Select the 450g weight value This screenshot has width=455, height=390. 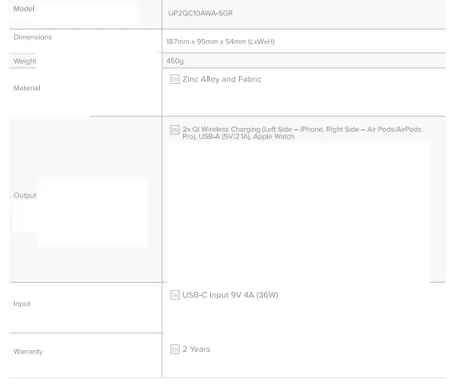(175, 61)
